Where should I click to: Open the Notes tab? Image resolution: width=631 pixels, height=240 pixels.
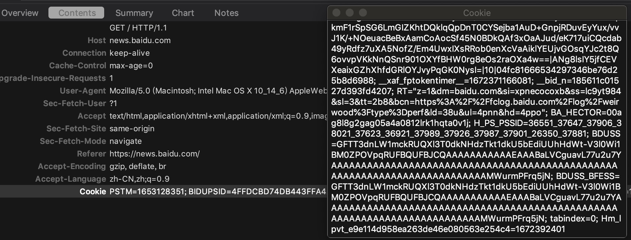tap(226, 13)
